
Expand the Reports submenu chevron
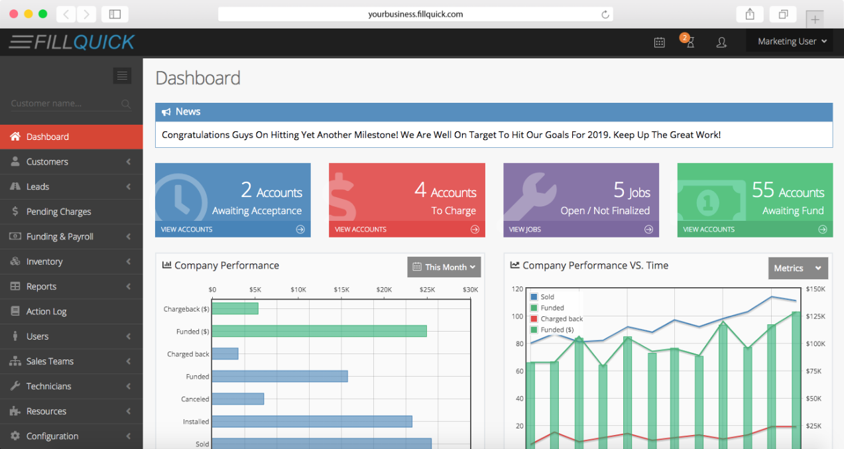pyautogui.click(x=128, y=287)
